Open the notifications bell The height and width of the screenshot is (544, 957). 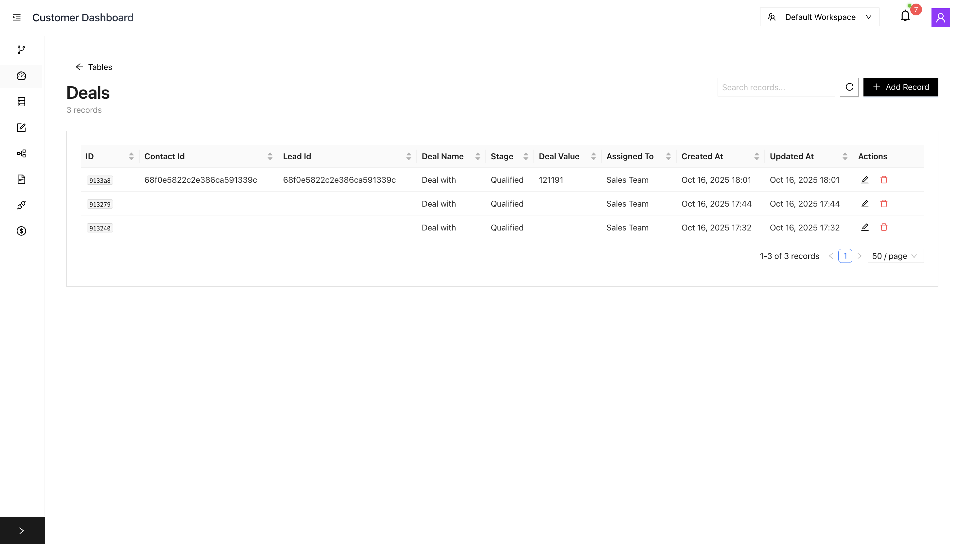905,16
